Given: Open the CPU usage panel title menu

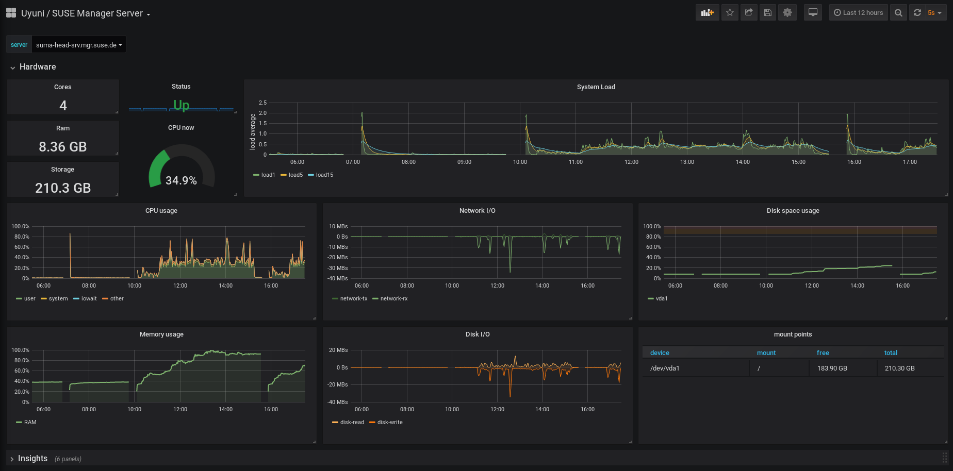Looking at the screenshot, I should click(161, 211).
